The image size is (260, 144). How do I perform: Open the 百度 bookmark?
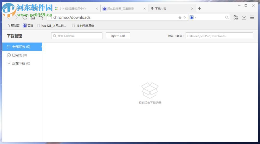coord(28,26)
